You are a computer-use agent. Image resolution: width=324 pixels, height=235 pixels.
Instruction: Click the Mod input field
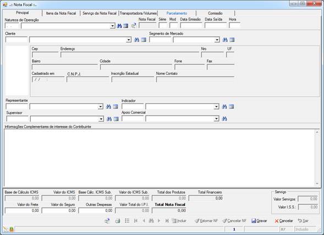[174, 25]
